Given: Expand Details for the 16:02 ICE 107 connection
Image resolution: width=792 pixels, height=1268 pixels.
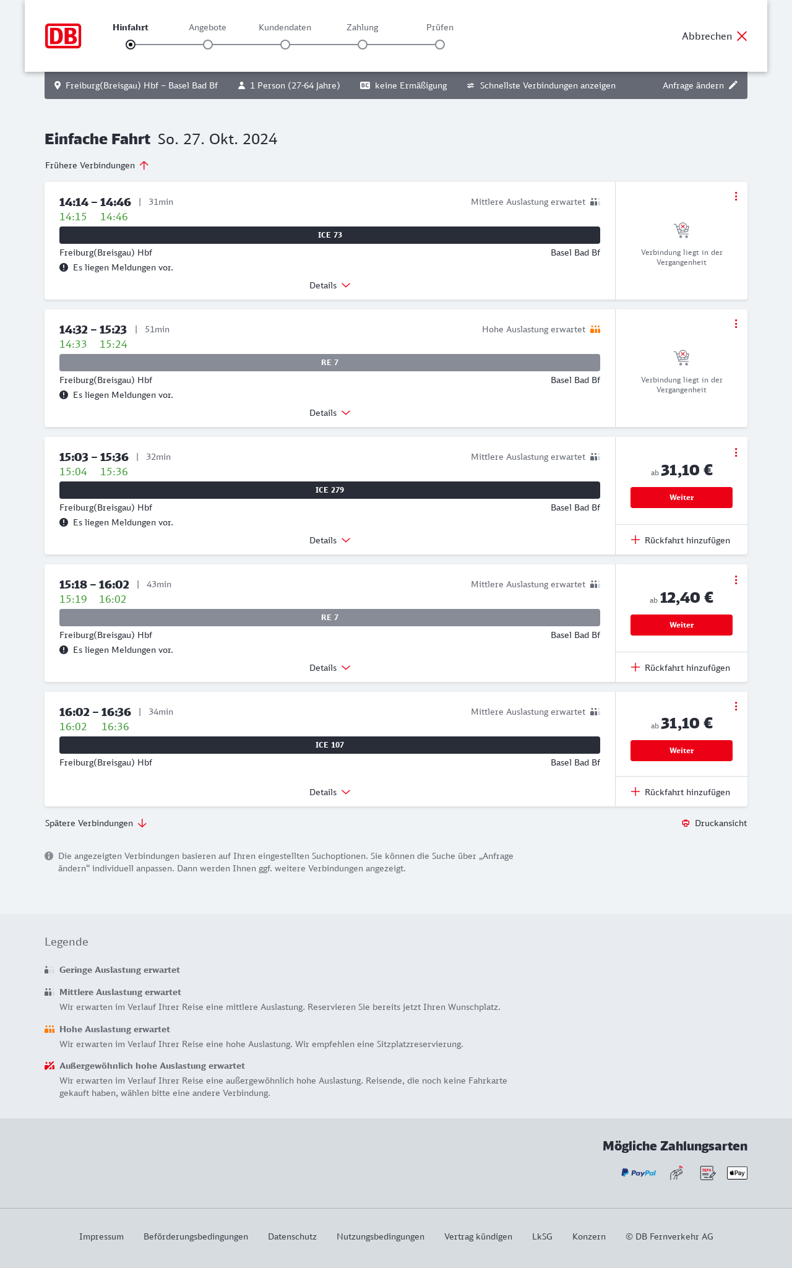Looking at the screenshot, I should (x=330, y=792).
